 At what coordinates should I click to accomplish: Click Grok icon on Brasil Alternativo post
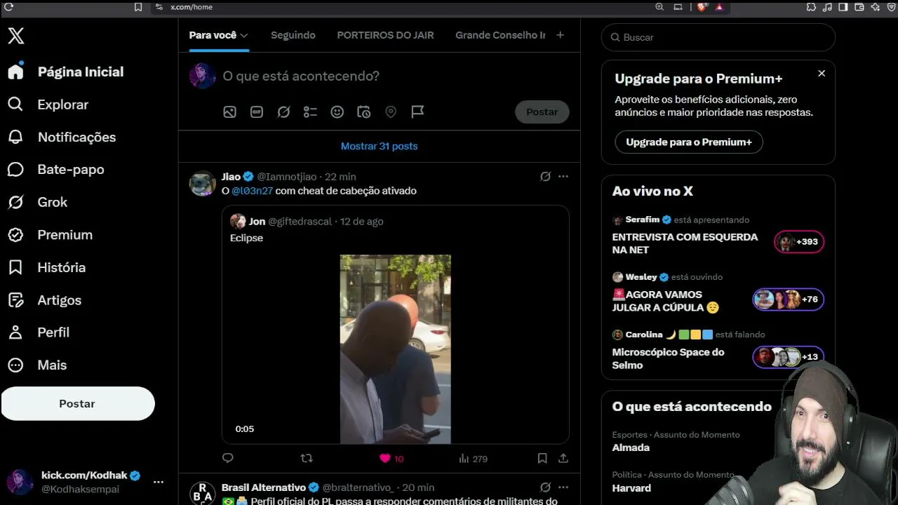pos(545,487)
